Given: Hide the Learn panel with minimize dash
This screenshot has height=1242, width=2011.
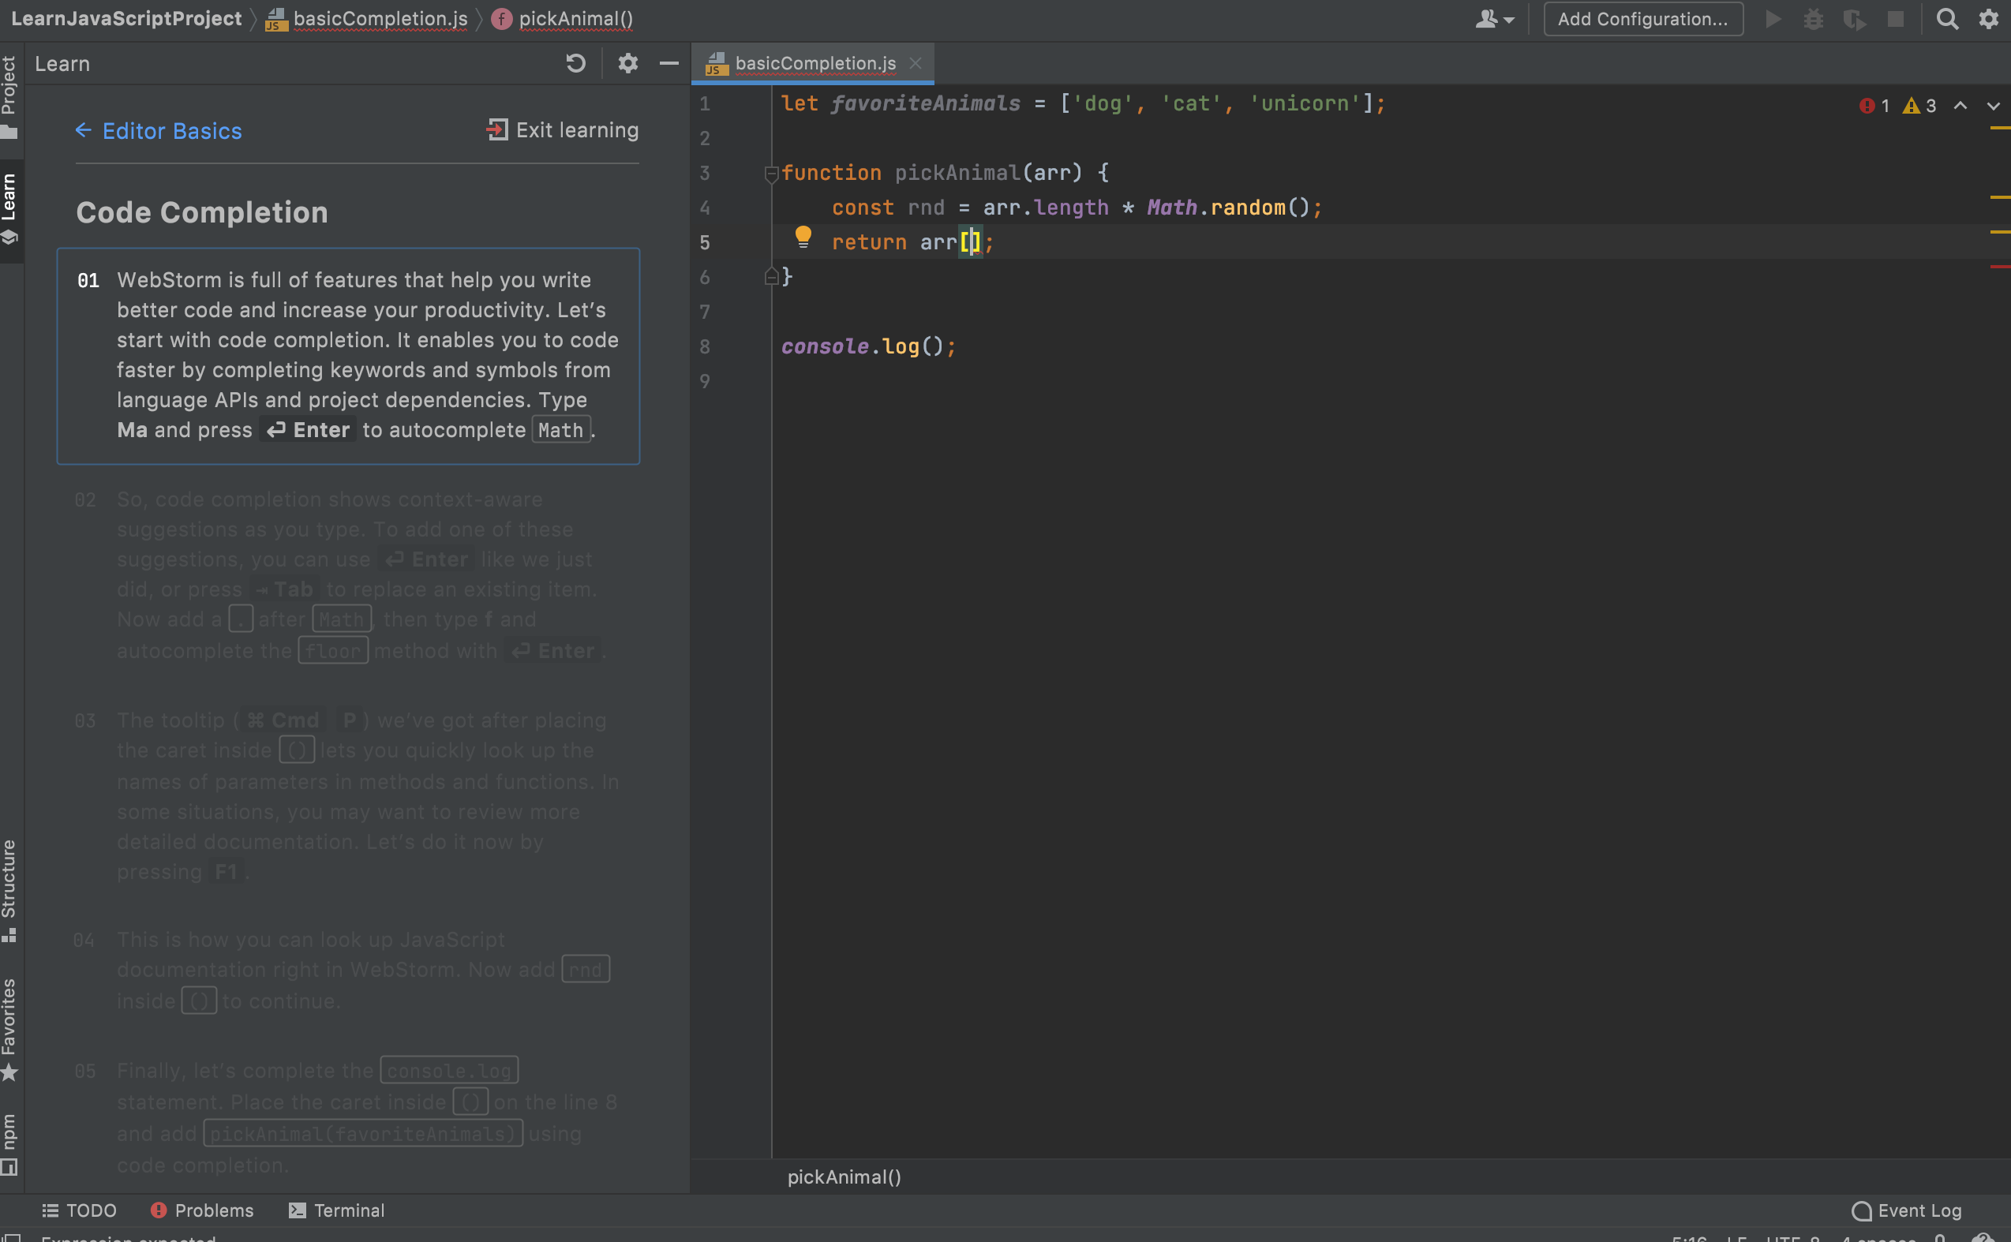Looking at the screenshot, I should click(669, 63).
